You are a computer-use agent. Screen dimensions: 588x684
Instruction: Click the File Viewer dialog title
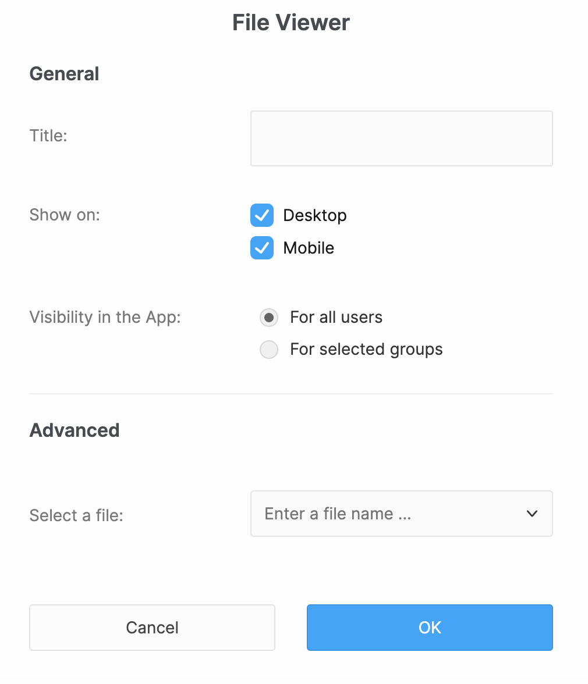point(291,22)
